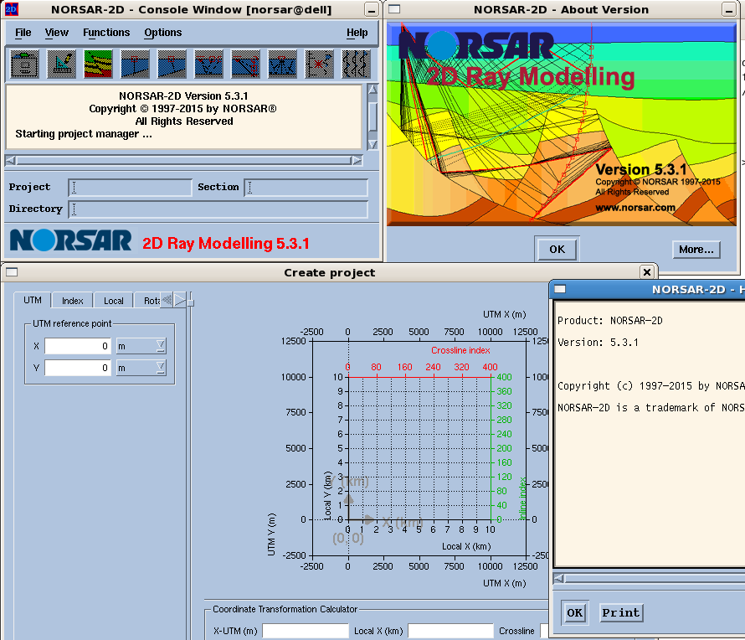This screenshot has width=745, height=640.
Task: Open the Y unit dropdown showing m
Action: pos(141,368)
